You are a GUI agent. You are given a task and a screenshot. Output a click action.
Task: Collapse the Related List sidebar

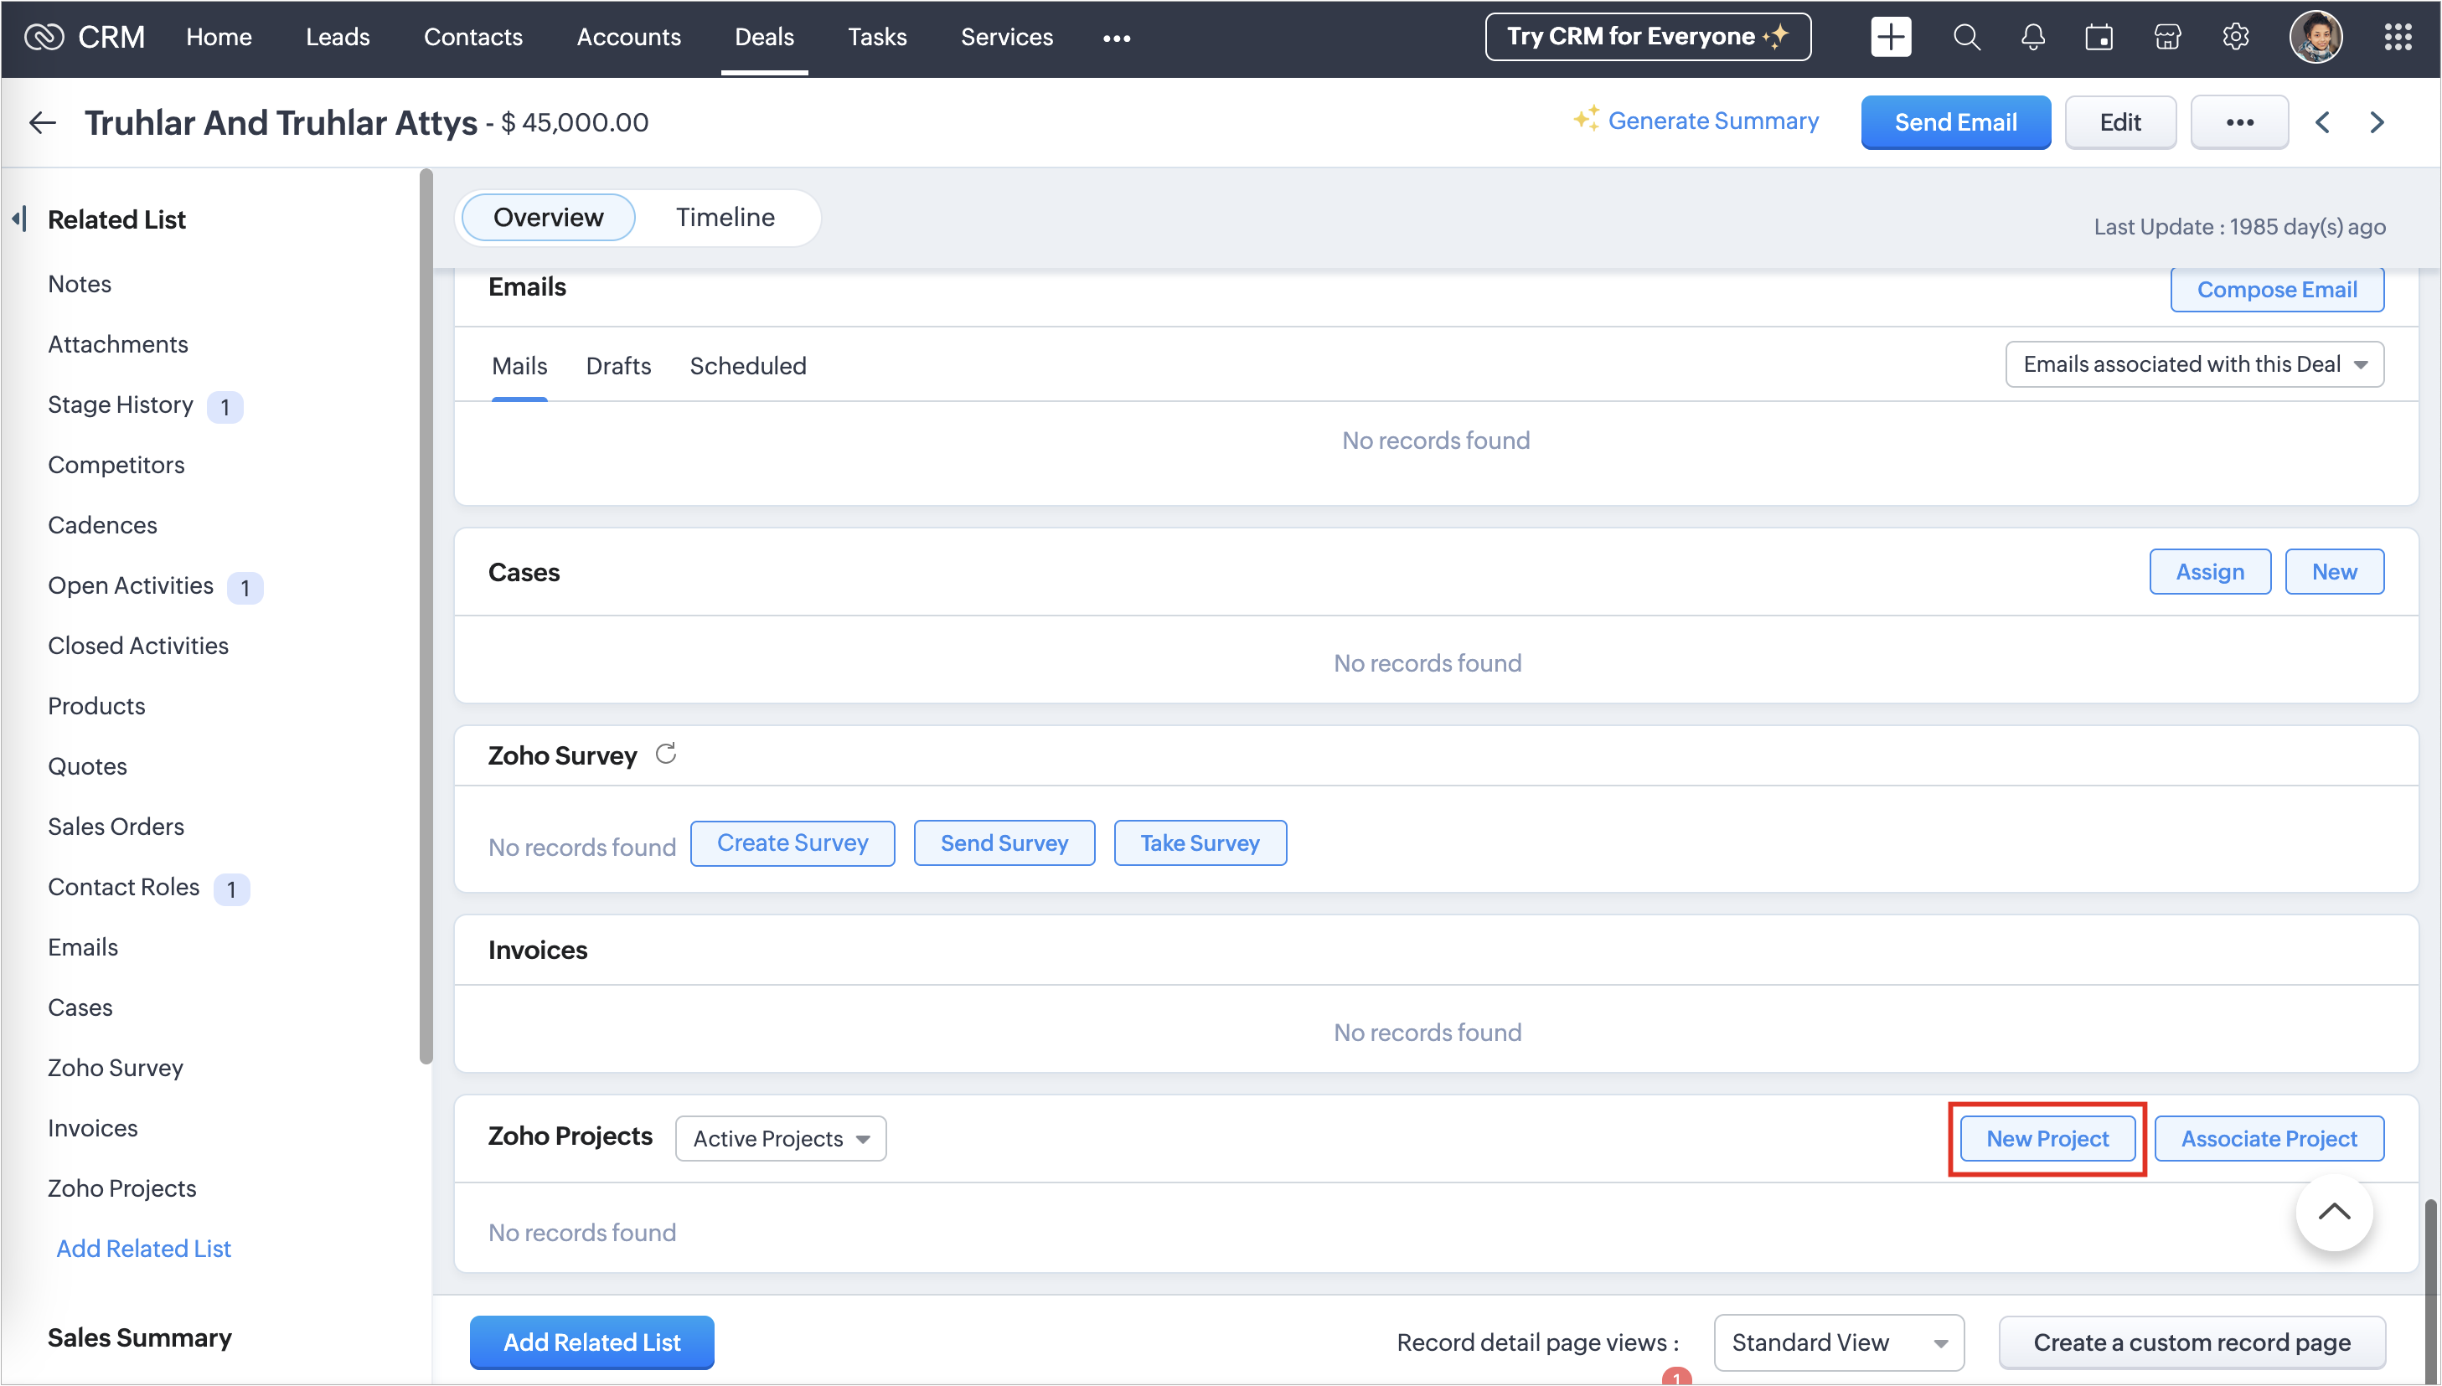coord(19,219)
